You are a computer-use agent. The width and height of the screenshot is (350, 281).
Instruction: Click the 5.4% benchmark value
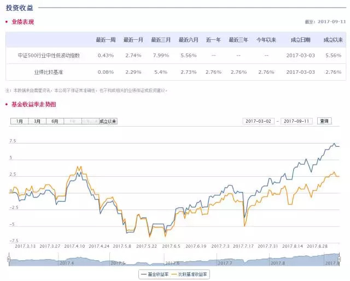pyautogui.click(x=161, y=72)
